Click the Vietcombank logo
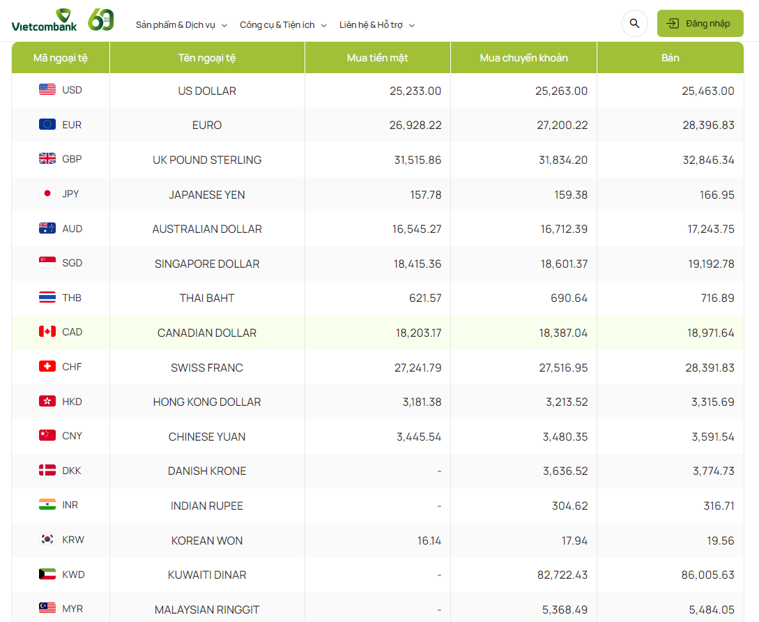The height and width of the screenshot is (622, 759). 44,21
